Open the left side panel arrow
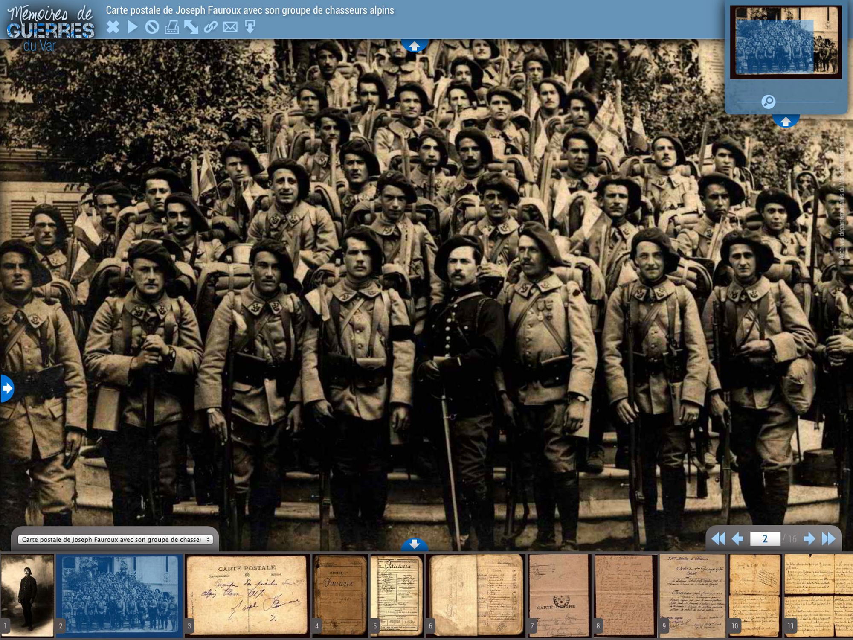 click(x=7, y=388)
